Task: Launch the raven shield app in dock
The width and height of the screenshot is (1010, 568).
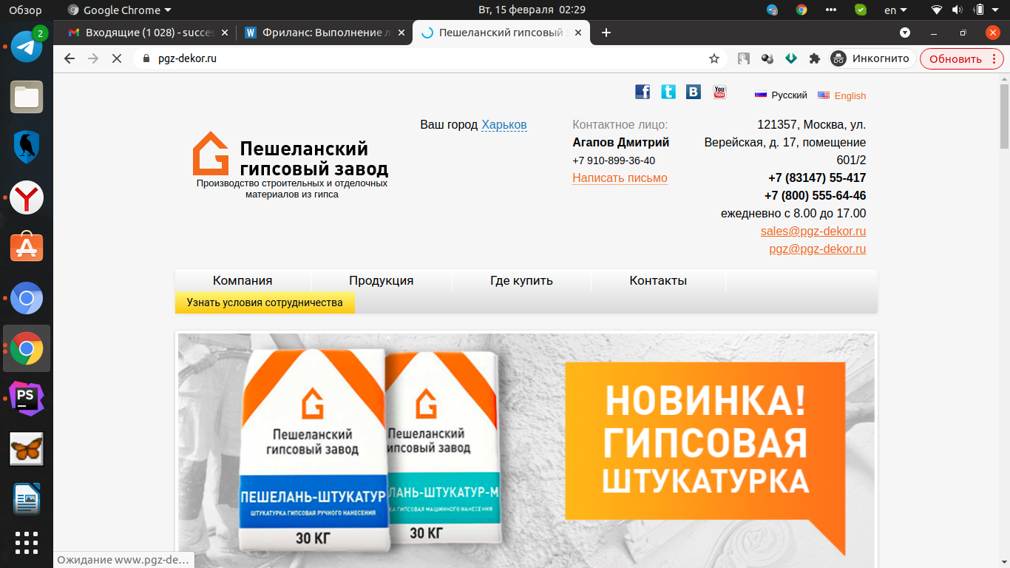Action: [27, 146]
